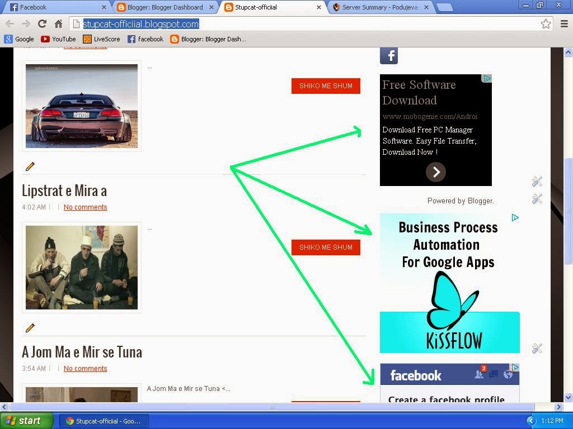Click the facebook Create a profile ad
This screenshot has width=573, height=429.
coord(449,383)
